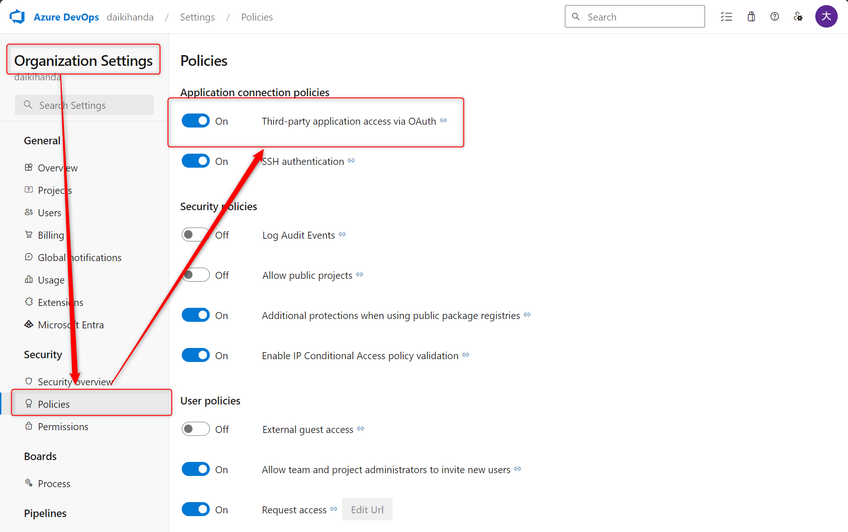This screenshot has height=532, width=848.
Task: Click the daikihanda breadcrumb link
Action: [x=130, y=17]
